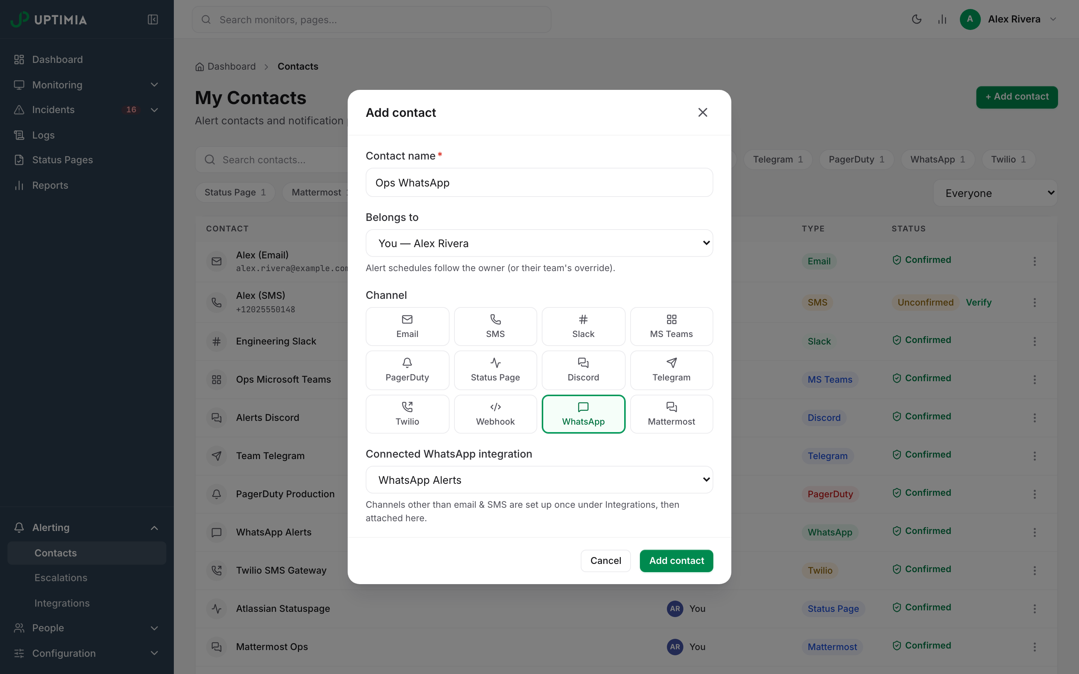Select the Telegram channel tile
Image resolution: width=1079 pixels, height=674 pixels.
coord(671,370)
